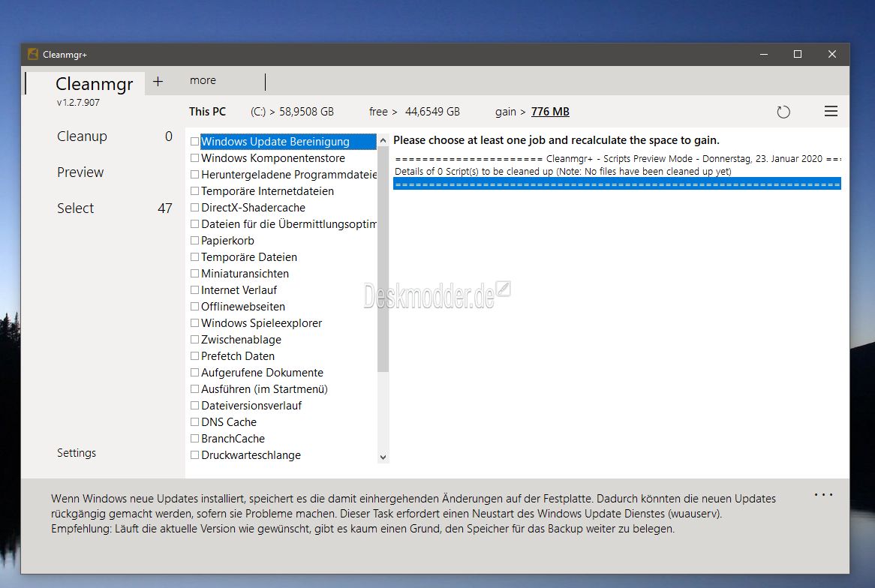875x588 pixels.
Task: Open the three-dots description options
Action: (823, 495)
